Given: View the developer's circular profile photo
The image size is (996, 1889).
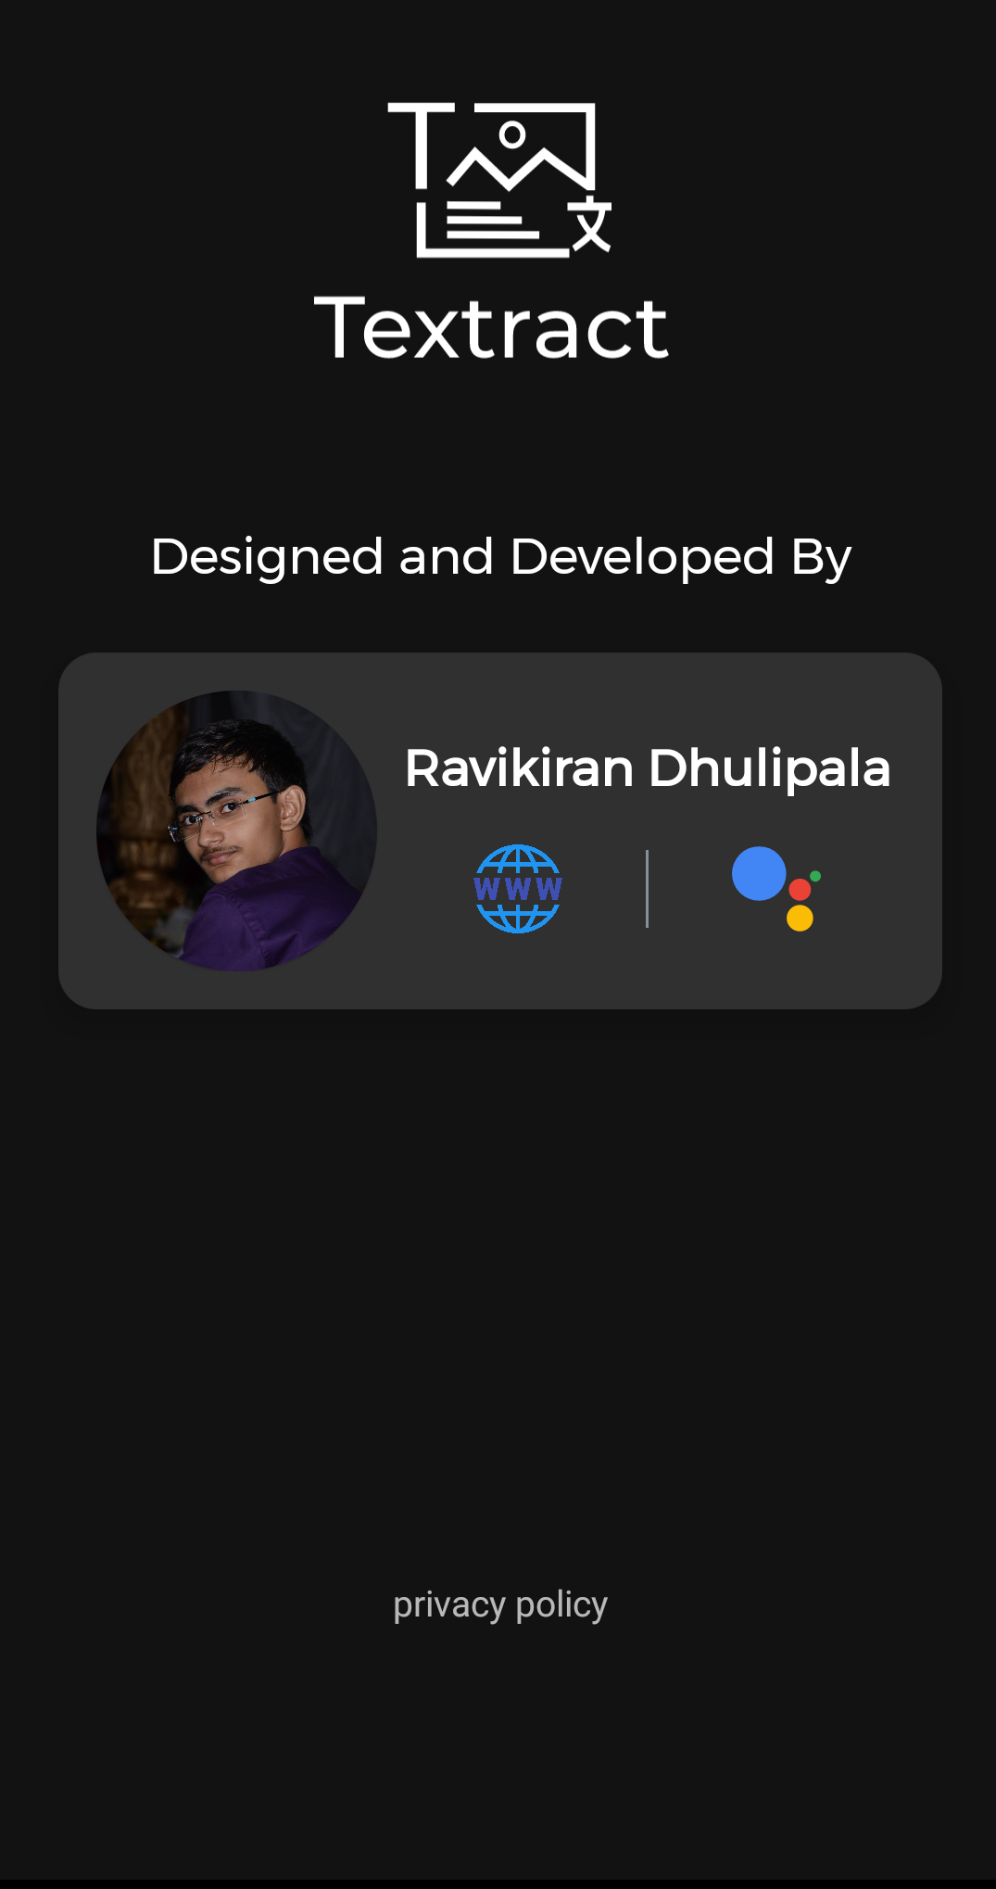Looking at the screenshot, I should coord(236,830).
